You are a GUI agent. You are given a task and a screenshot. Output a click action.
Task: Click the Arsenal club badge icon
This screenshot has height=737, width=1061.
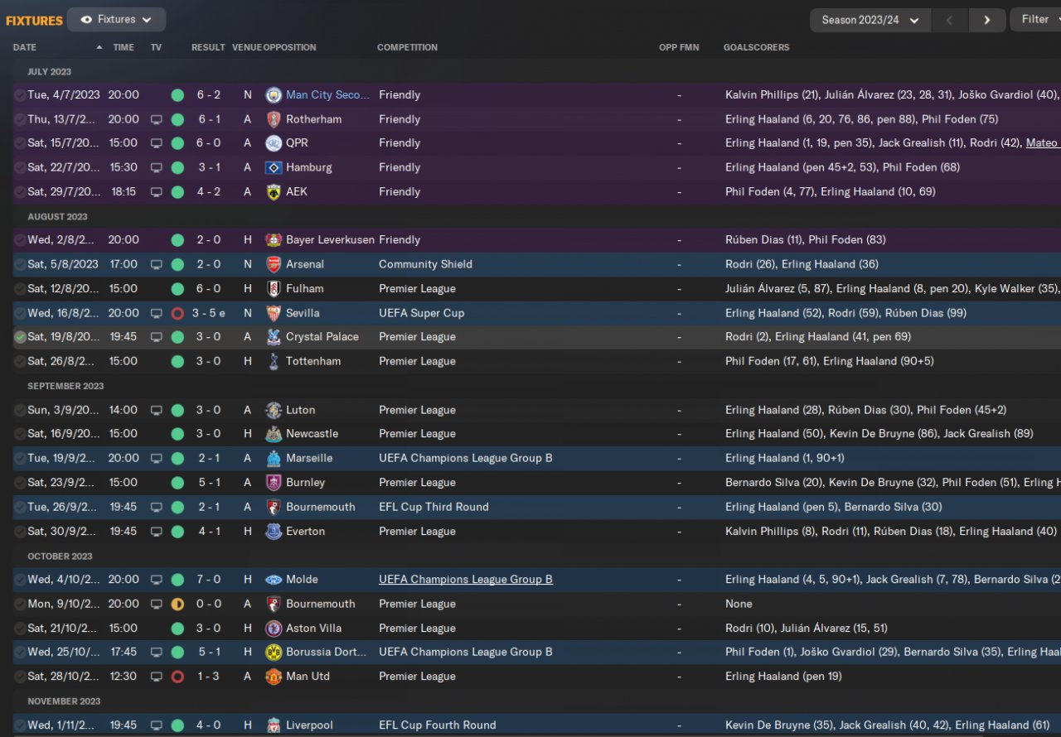(274, 265)
